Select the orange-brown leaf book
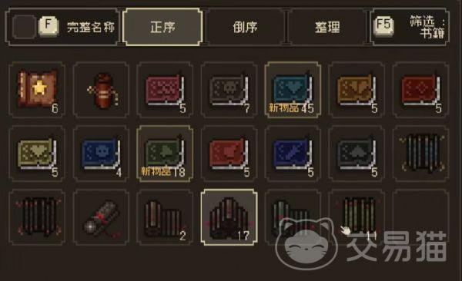 click(357, 90)
